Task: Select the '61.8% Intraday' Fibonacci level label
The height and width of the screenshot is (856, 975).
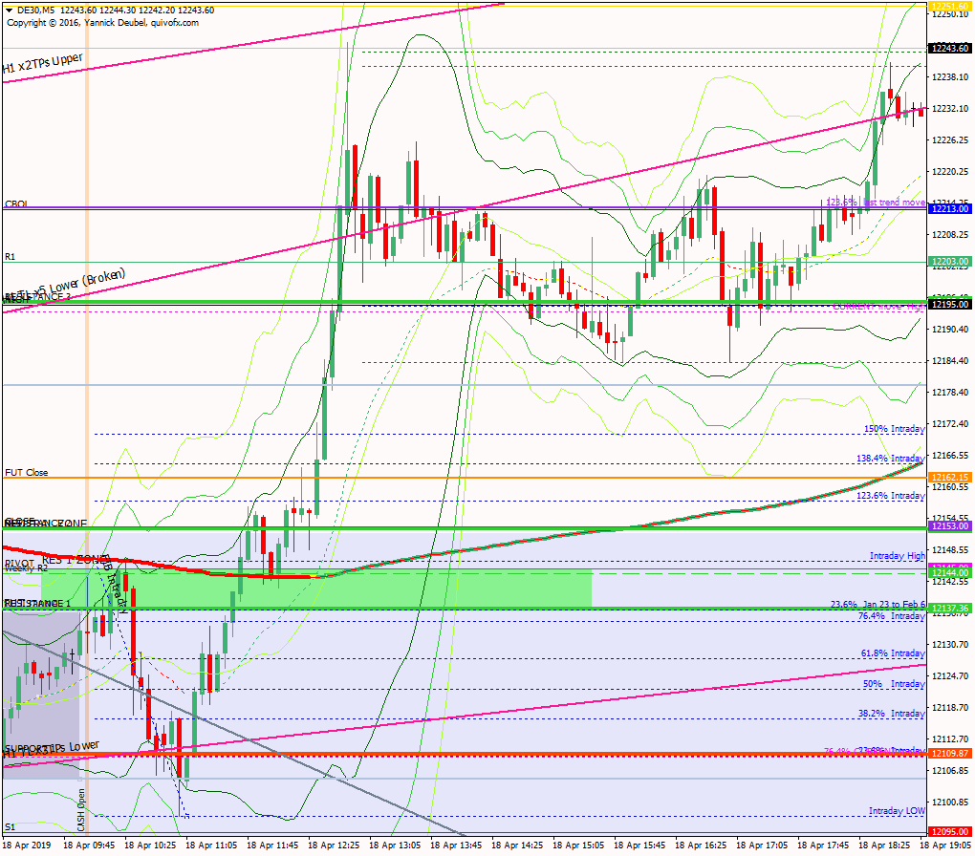Action: pos(893,653)
